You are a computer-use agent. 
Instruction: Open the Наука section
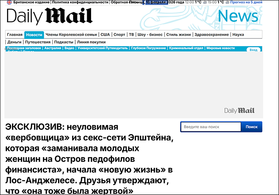(x=238, y=35)
